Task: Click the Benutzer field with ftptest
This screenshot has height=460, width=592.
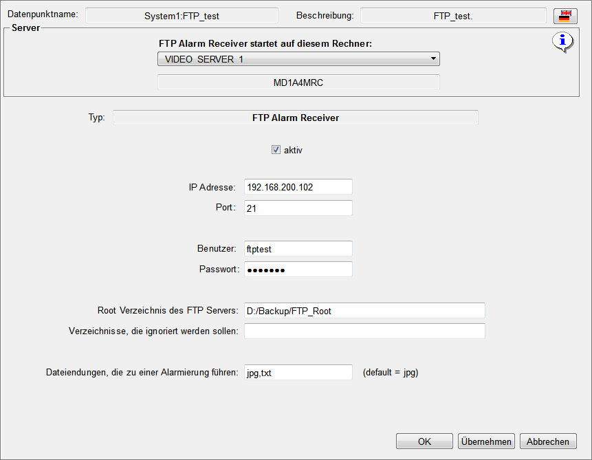Action: coord(298,248)
